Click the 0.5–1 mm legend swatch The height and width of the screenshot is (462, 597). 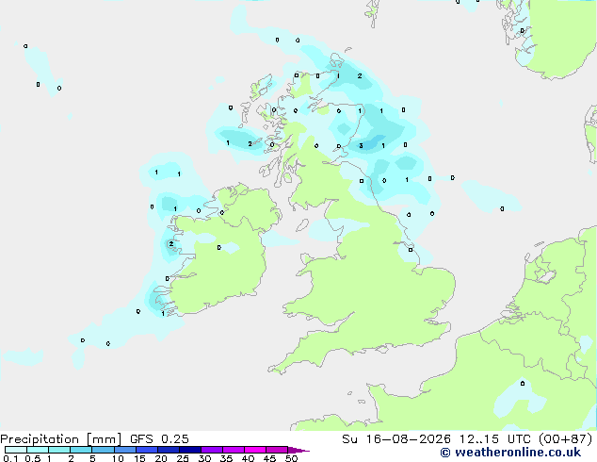[38, 450]
